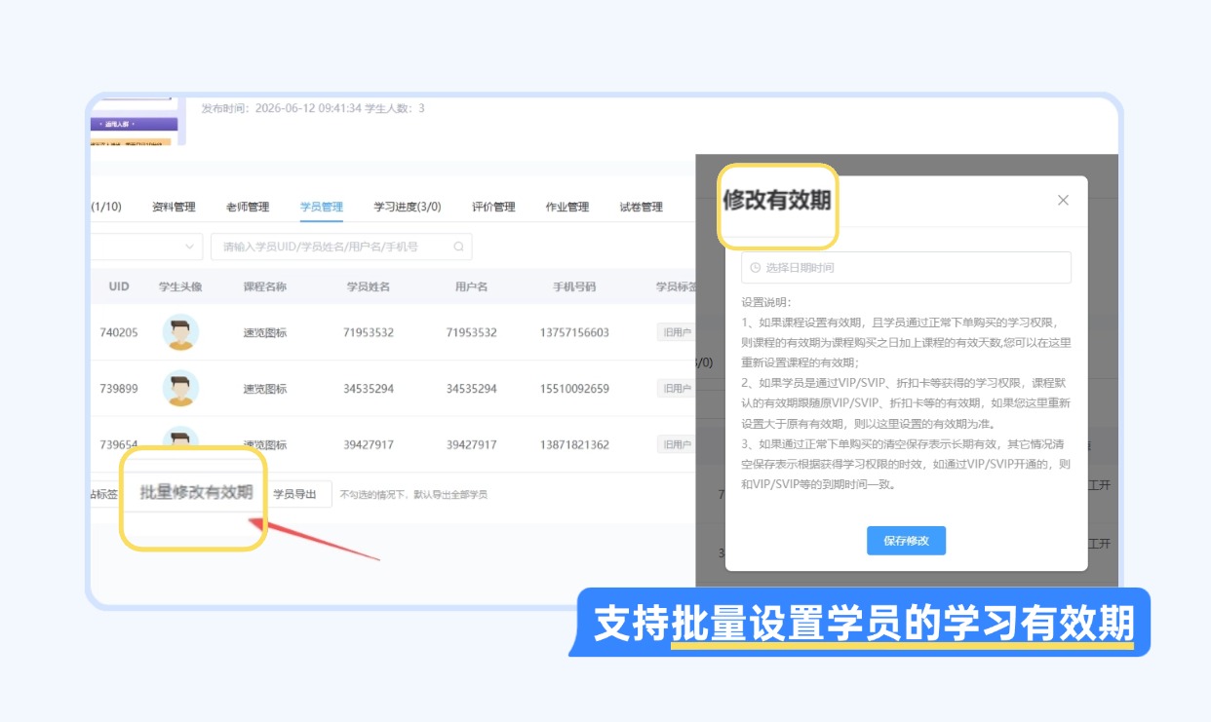
Task: Click the 课程名称 column header
Action: pos(265,287)
